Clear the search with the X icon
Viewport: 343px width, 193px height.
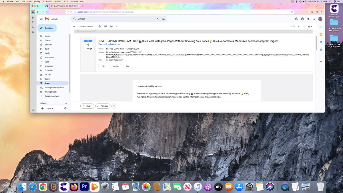157,19
